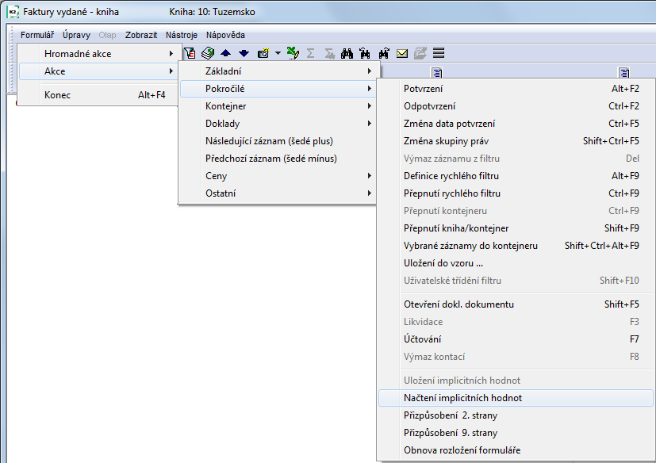Select Změna skupiny práv
This screenshot has width=656, height=463.
[516, 141]
